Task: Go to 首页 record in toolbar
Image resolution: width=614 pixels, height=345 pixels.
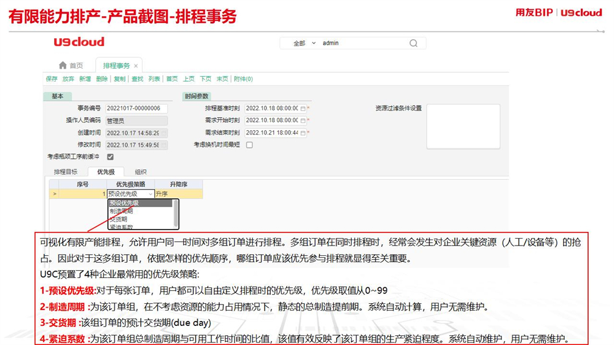Action: coord(172,79)
